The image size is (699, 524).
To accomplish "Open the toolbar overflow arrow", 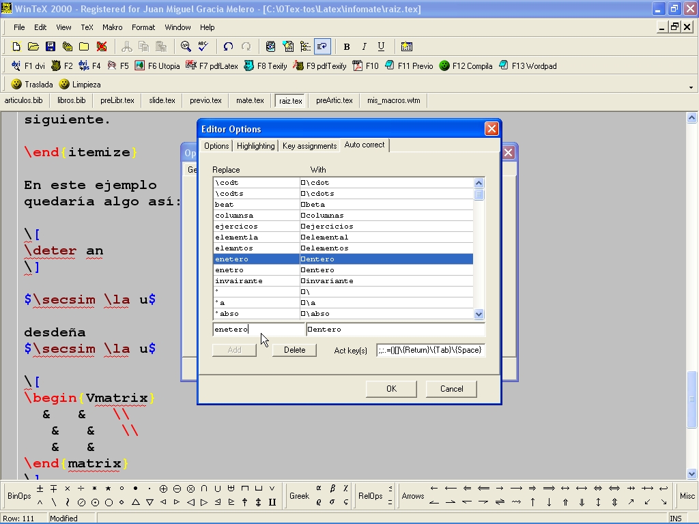I will [x=691, y=87].
